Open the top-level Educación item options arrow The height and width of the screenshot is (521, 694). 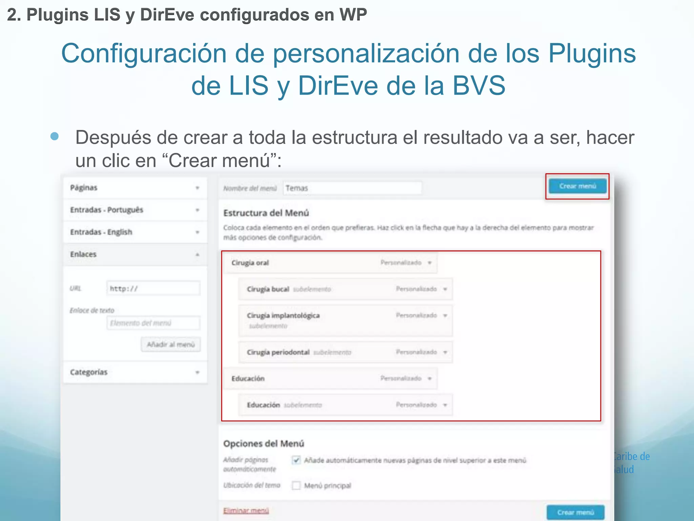pos(430,379)
